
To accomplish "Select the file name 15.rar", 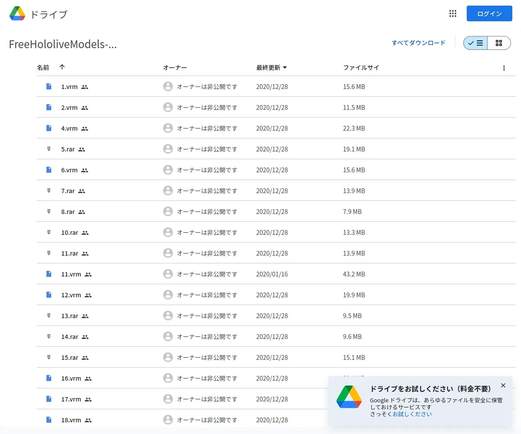I will pyautogui.click(x=70, y=358).
